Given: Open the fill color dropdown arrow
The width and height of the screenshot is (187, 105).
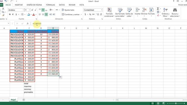Looking at the screenshot, I should [x=31, y=15].
